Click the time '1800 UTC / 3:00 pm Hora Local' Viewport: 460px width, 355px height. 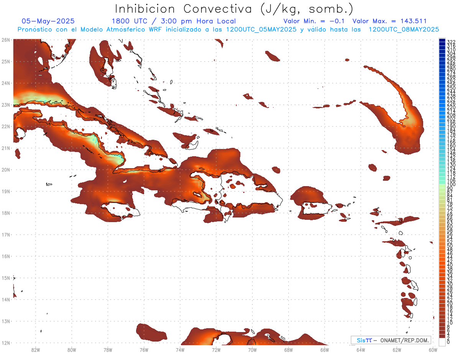pyautogui.click(x=174, y=21)
